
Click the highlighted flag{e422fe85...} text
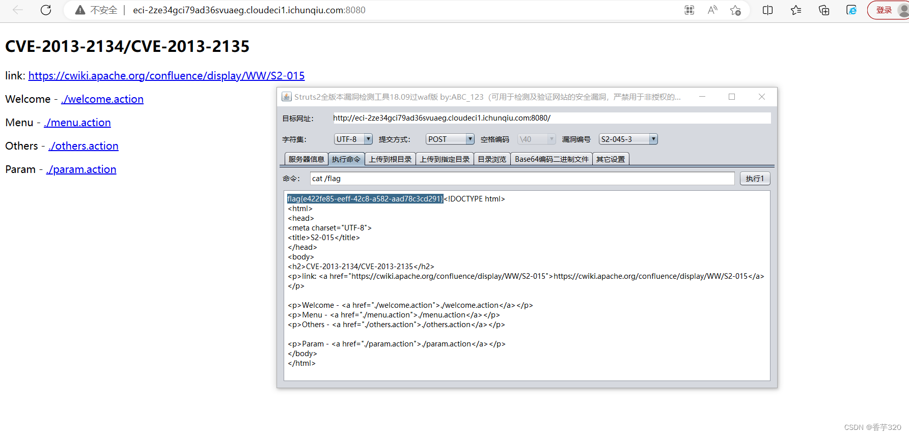pos(365,199)
